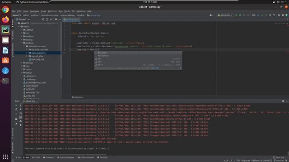Clear Run console with trash icon
This screenshot has width=289, height=162.
pyautogui.click(x=20, y=125)
